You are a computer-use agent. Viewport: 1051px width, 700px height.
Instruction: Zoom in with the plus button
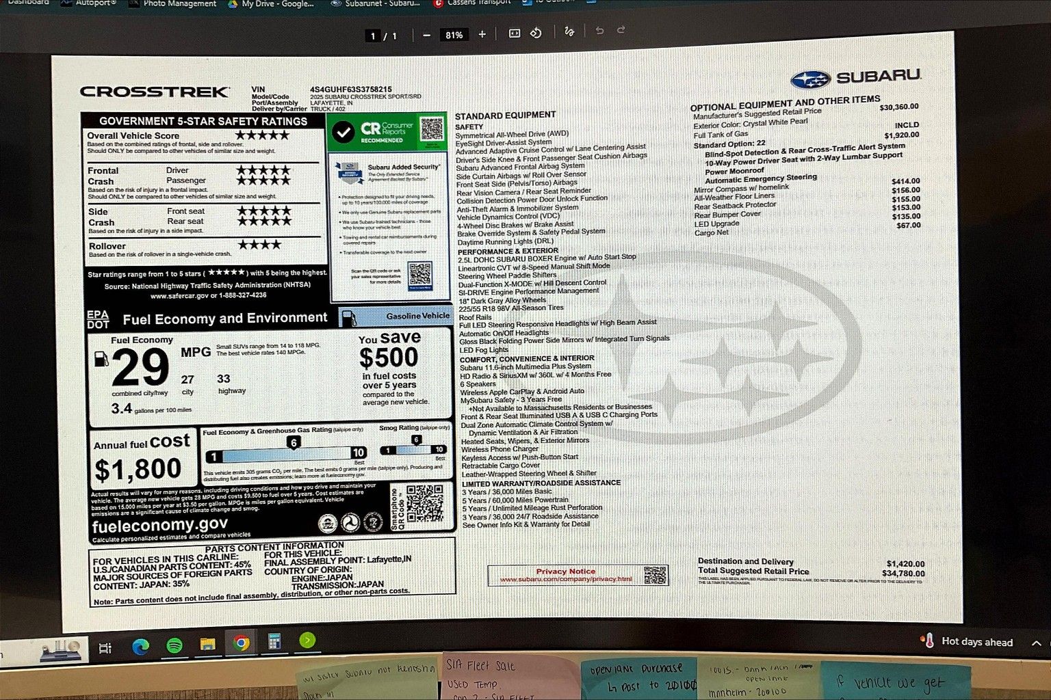pos(482,34)
